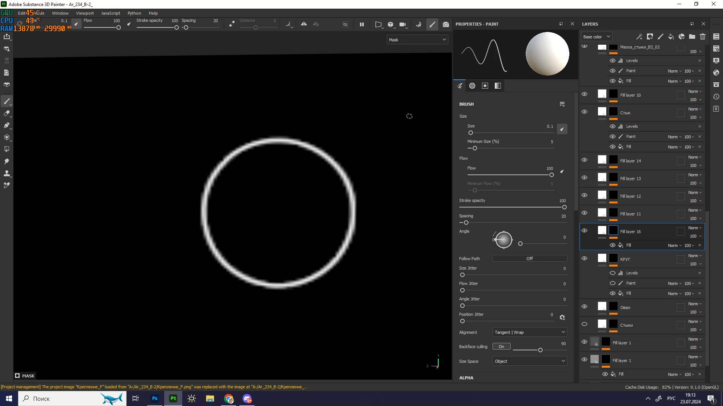Open the Viewport menu
This screenshot has width=723, height=406.
(85, 13)
